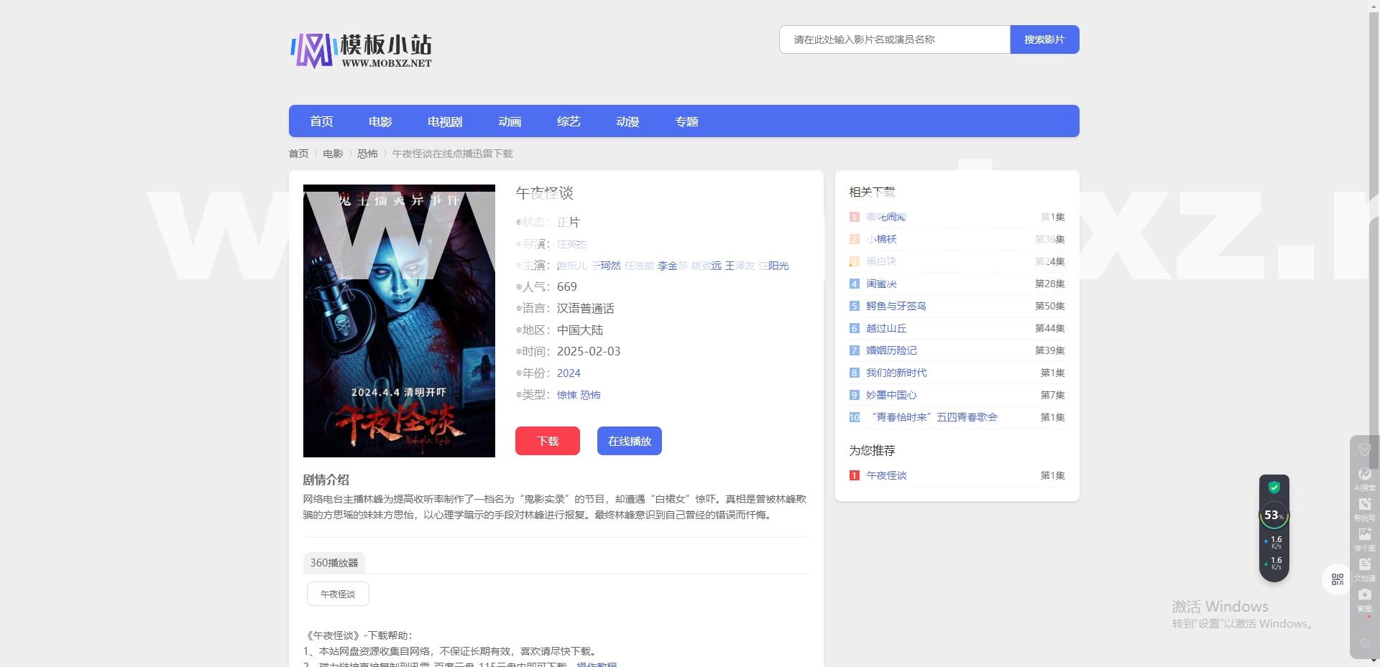Image resolution: width=1380 pixels, height=667 pixels.
Task: Open related title 婚姻历险记
Action: [x=891, y=350]
